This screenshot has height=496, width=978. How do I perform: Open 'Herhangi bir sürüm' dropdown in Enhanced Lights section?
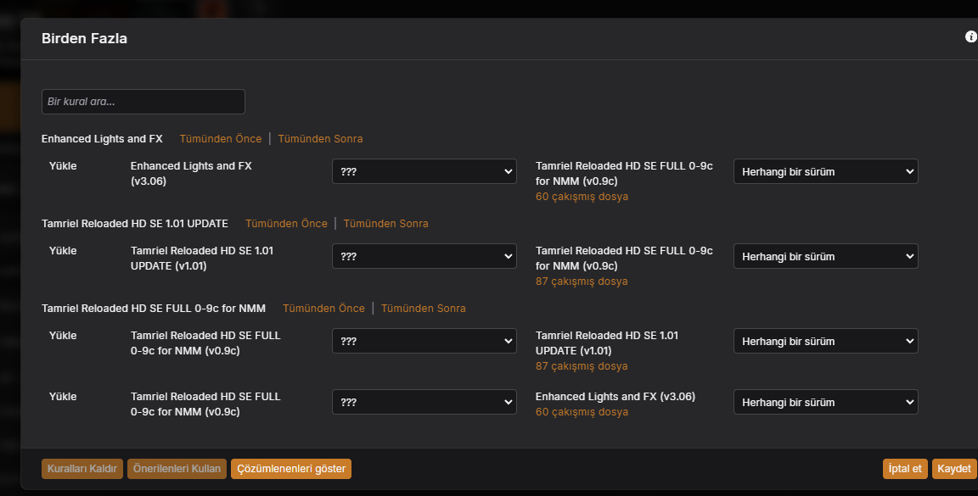point(826,171)
